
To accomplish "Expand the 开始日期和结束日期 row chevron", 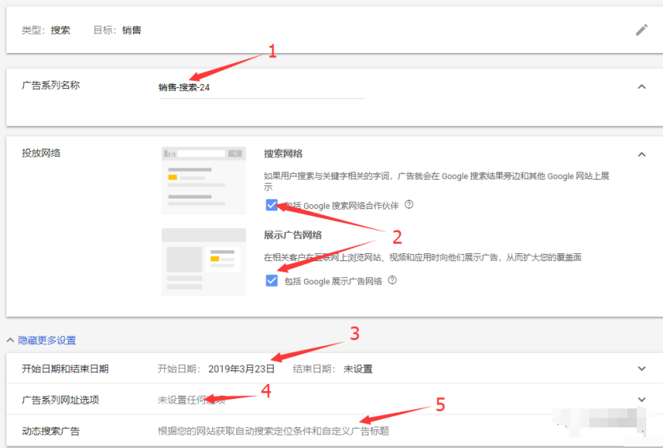I will [642, 368].
